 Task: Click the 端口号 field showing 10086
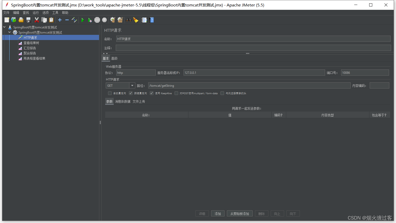pos(365,73)
